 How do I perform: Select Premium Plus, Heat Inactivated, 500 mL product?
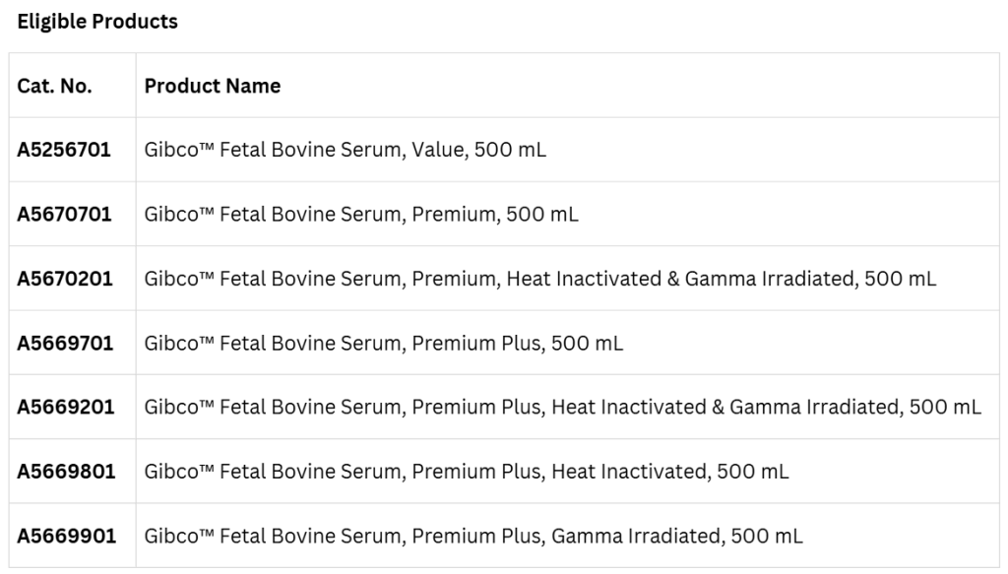pyautogui.click(x=466, y=472)
